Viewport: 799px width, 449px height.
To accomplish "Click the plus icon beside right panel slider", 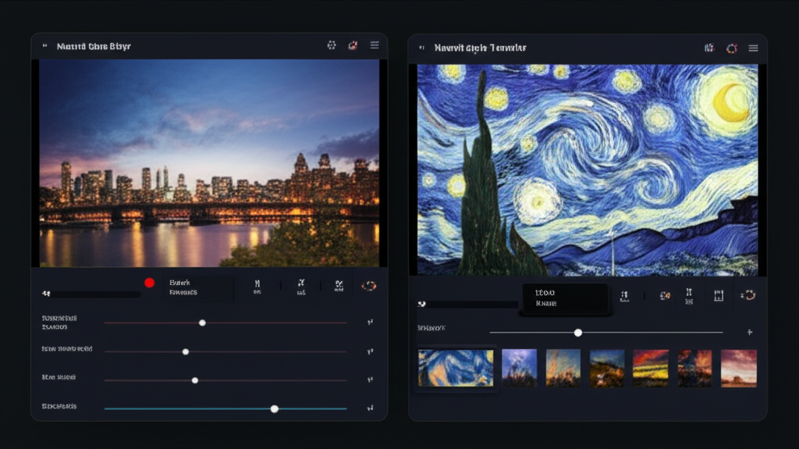I will click(x=750, y=332).
